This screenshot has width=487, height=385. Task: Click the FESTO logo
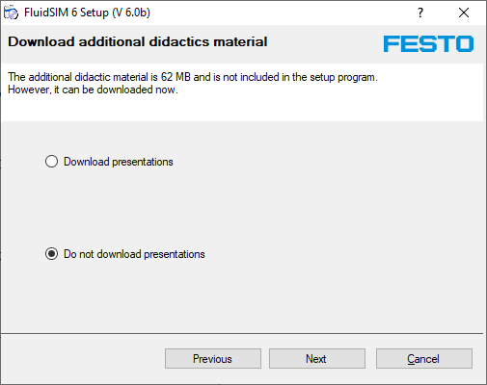coord(428,43)
